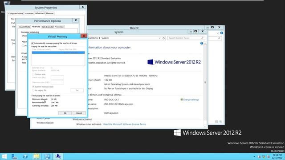This screenshot has height=160, width=285.
Task: Uncheck Automatically manage paging file size
Action: pyautogui.click(x=33, y=43)
